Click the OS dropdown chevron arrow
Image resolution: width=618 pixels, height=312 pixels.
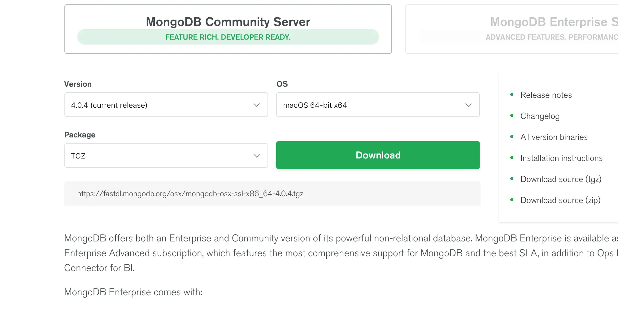point(468,105)
